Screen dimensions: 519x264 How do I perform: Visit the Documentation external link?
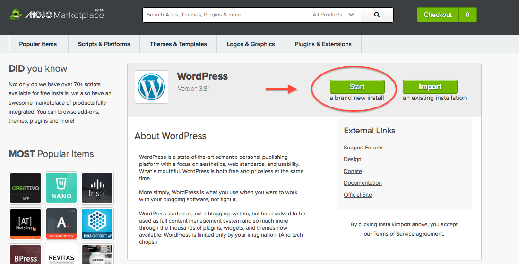(x=363, y=183)
